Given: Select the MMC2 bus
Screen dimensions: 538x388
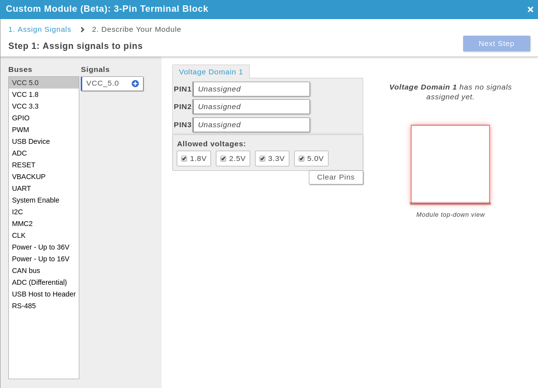Looking at the screenshot, I should point(44,224).
